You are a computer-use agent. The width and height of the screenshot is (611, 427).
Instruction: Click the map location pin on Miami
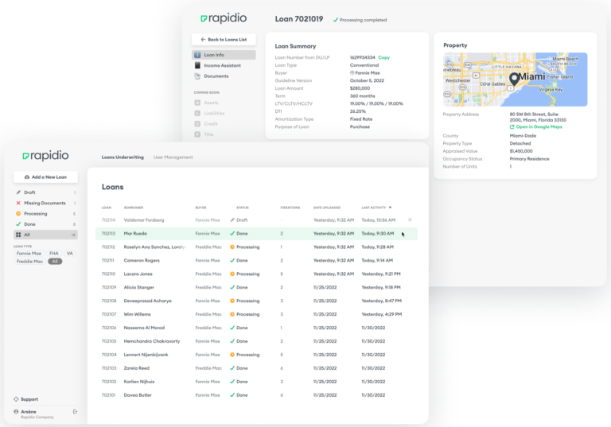click(514, 79)
